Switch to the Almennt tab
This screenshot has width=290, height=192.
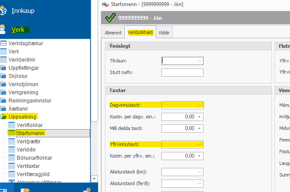click(x=114, y=33)
